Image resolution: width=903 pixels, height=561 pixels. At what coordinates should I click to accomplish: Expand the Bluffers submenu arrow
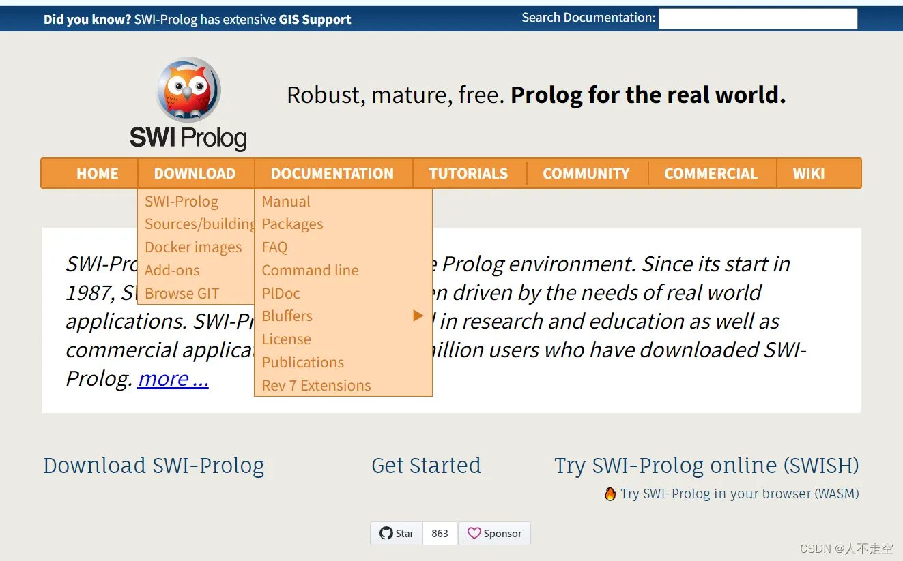(418, 315)
